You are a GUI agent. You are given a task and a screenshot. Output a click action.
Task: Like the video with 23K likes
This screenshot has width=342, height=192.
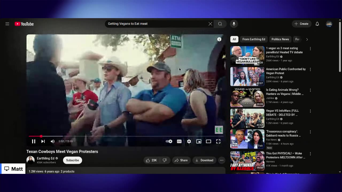click(151, 160)
